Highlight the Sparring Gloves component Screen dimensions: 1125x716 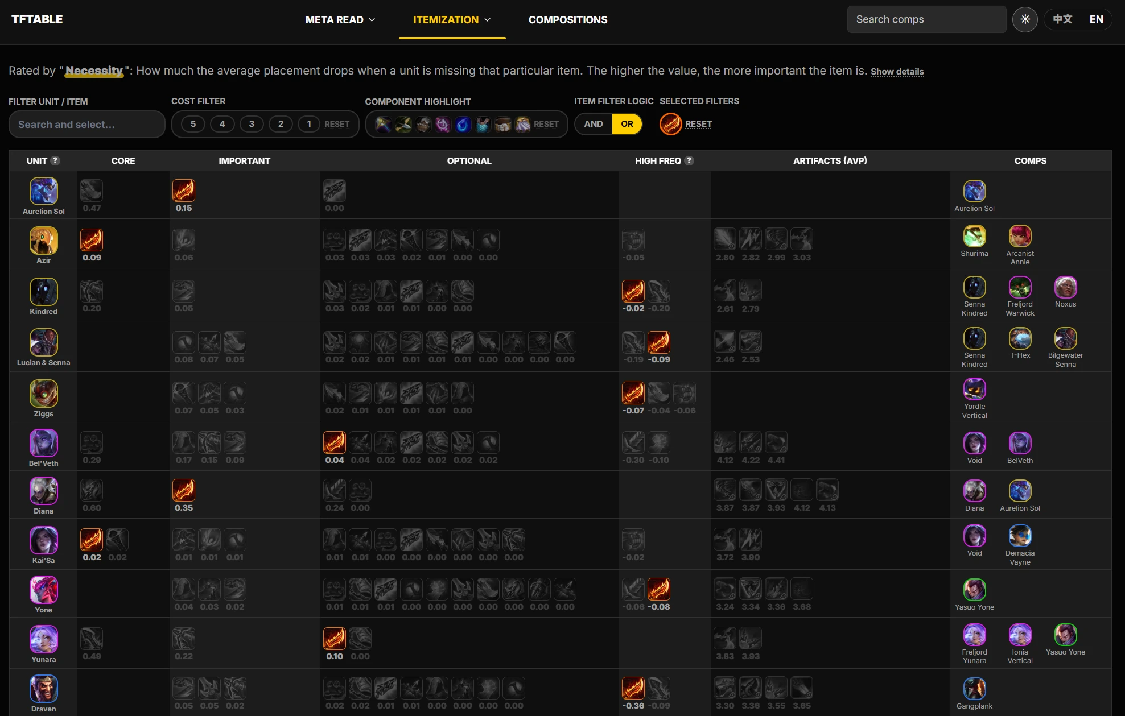point(423,124)
